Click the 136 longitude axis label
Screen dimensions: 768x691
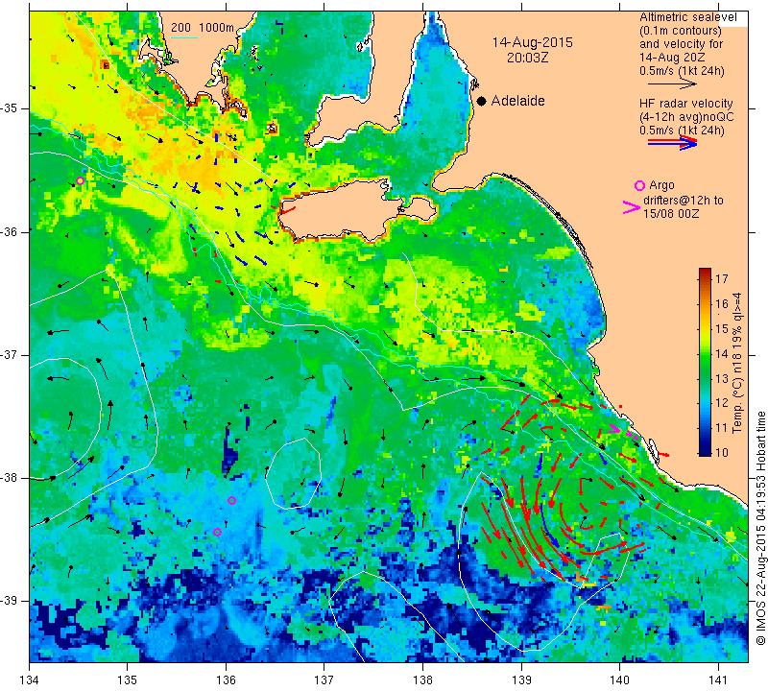tap(226, 680)
